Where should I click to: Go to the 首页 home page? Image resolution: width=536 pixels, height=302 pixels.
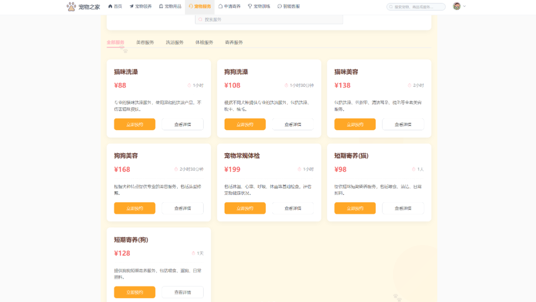[115, 6]
